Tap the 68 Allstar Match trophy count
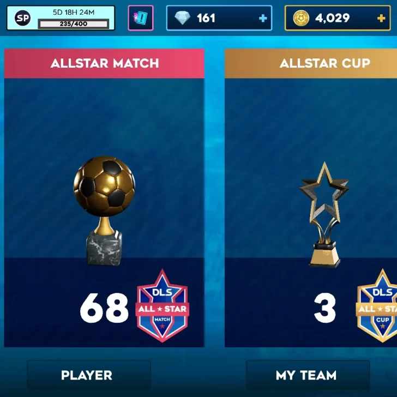Viewport: 397px width, 397px height. (104, 308)
